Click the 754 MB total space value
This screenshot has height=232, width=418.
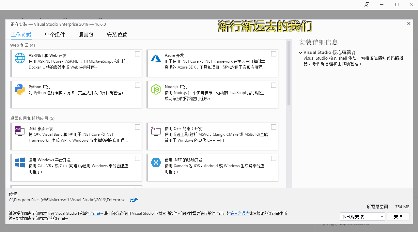click(x=402, y=207)
